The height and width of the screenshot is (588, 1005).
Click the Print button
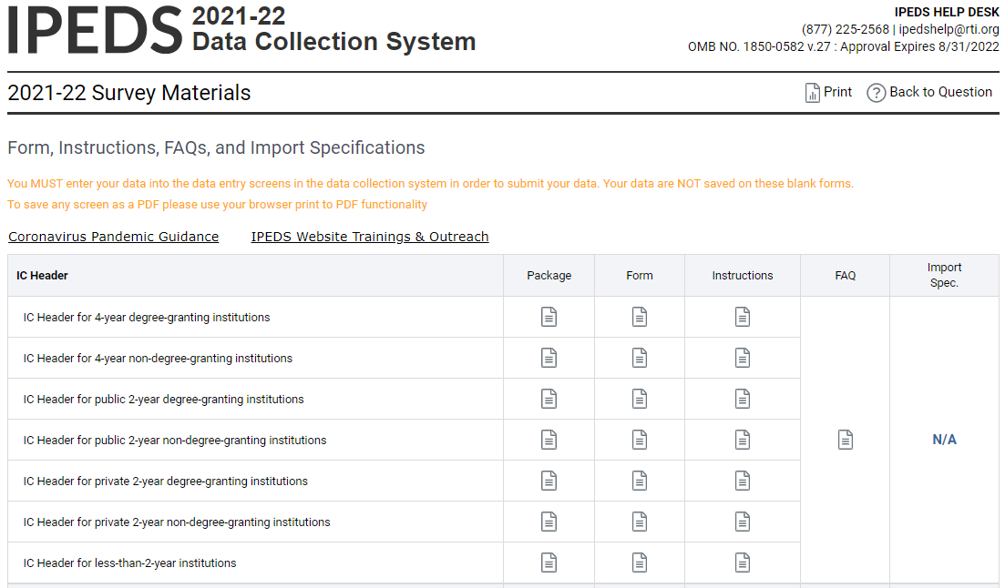click(x=828, y=92)
